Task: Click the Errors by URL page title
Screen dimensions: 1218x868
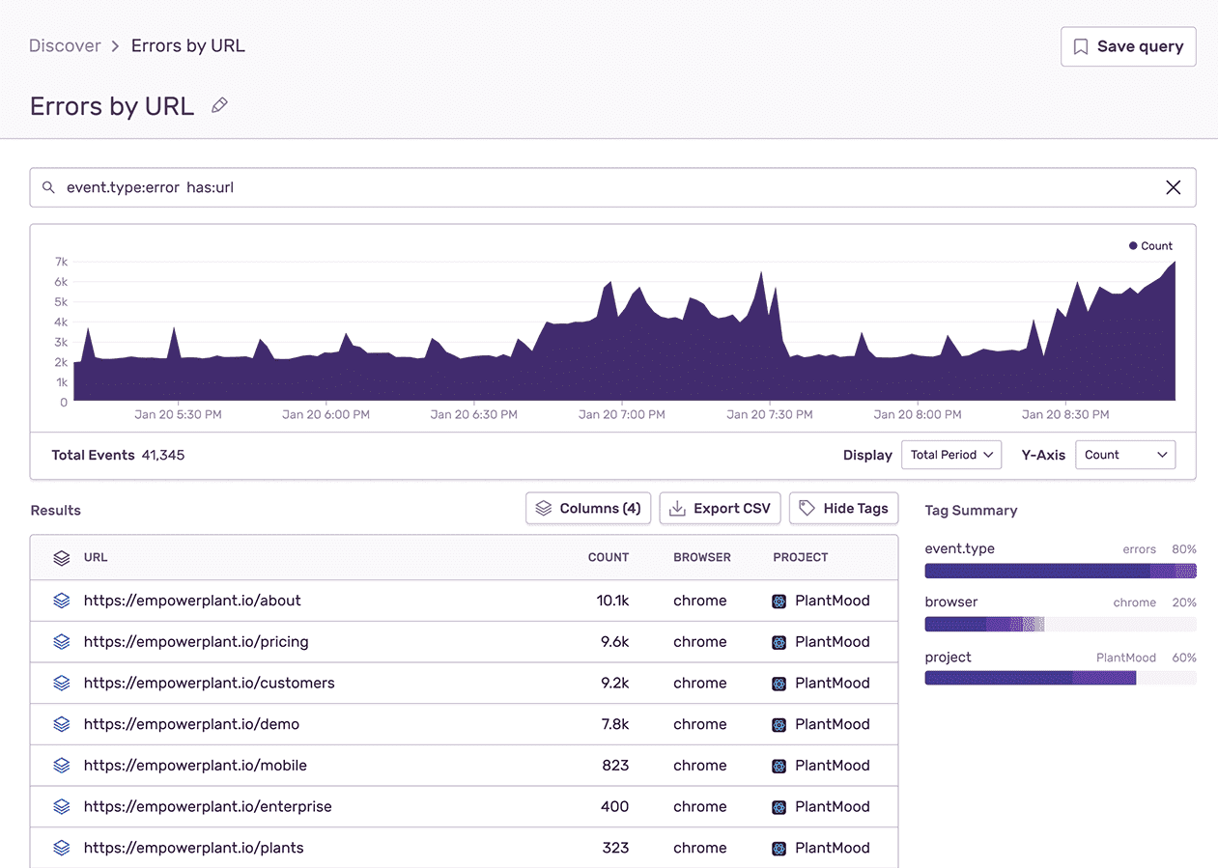Action: (112, 106)
